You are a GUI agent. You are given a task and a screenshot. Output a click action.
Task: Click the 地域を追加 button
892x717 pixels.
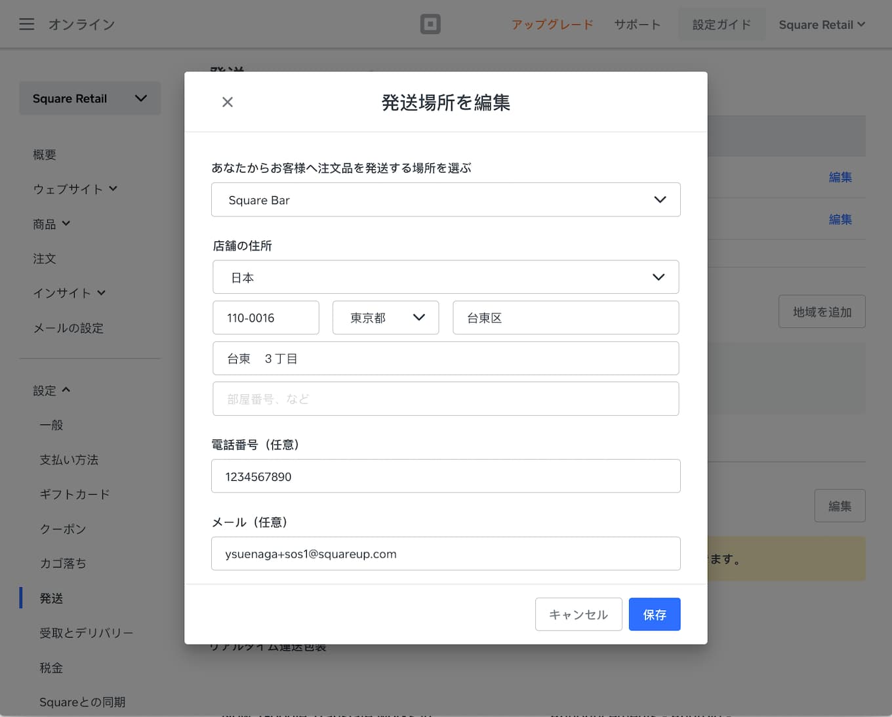click(x=822, y=312)
